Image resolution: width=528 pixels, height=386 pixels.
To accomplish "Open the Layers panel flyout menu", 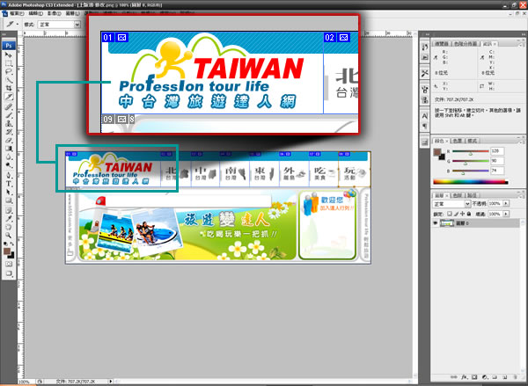I will [x=521, y=195].
